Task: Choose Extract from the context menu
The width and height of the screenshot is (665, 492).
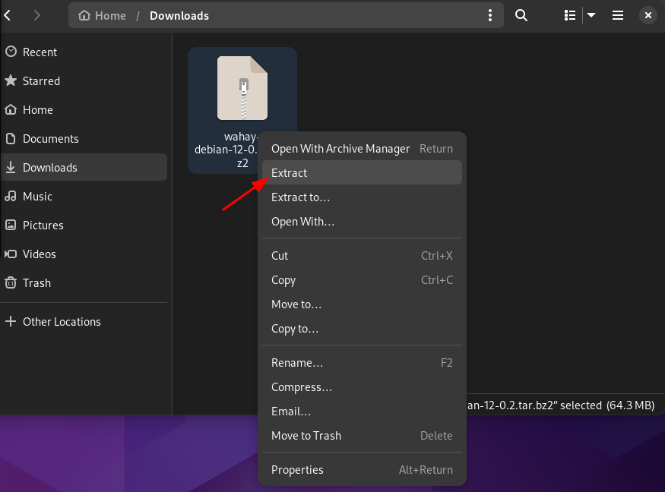Action: (x=290, y=173)
